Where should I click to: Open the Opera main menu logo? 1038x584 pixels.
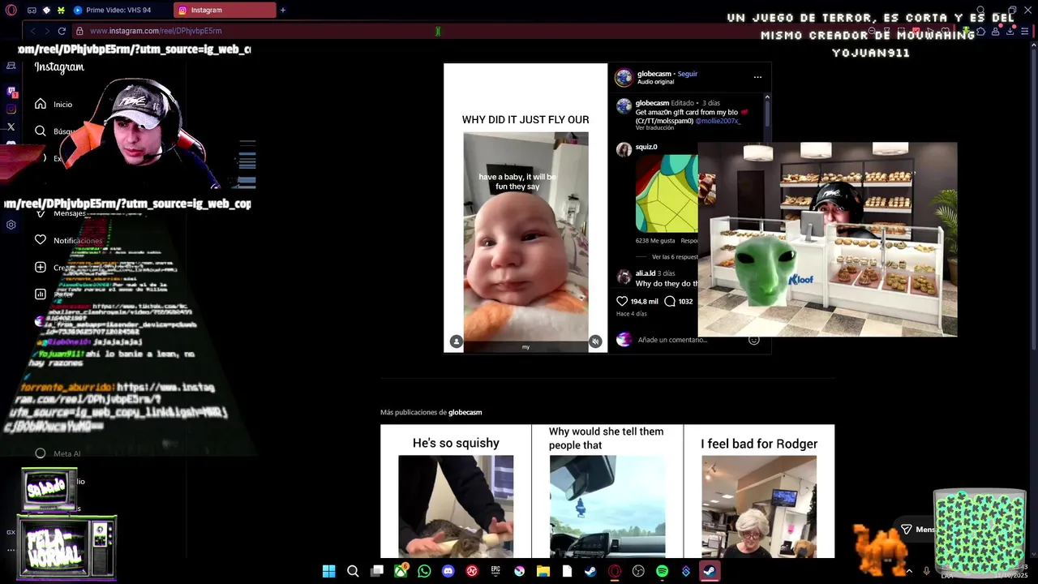11,11
